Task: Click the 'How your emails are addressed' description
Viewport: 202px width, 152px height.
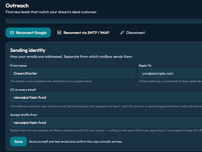Action: click(72, 57)
